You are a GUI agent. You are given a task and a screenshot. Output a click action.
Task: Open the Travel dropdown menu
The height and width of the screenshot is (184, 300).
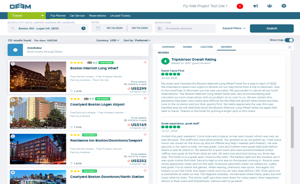pos(26,15)
